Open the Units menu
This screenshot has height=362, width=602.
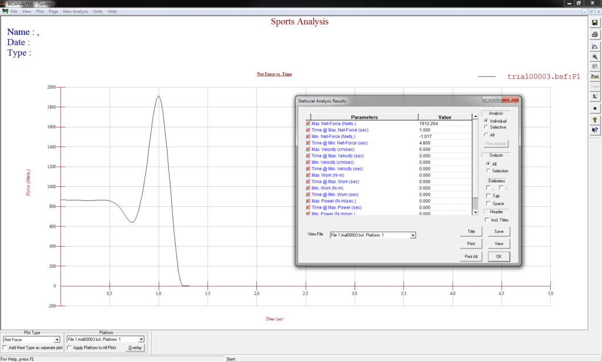98,11
